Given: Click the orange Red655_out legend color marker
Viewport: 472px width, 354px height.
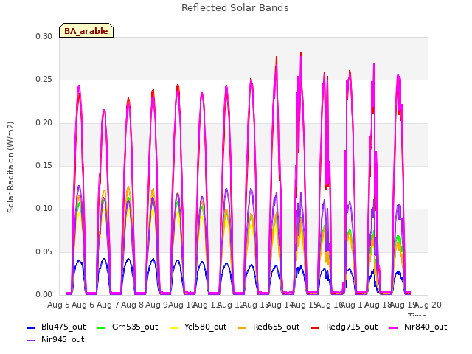Looking at the screenshot, I should pos(243,327).
